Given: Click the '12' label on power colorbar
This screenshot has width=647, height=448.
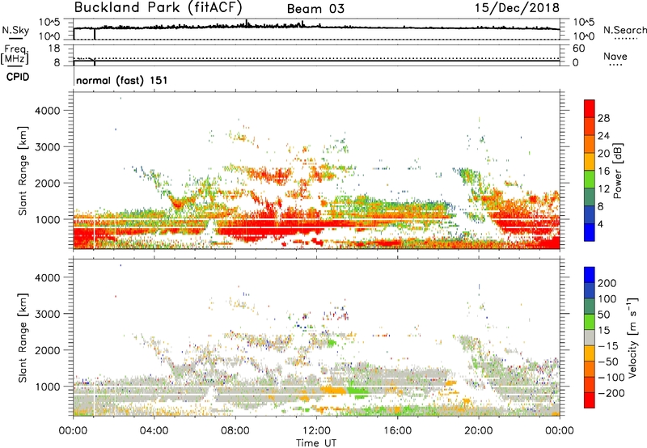Looking at the screenshot, I should [x=603, y=189].
